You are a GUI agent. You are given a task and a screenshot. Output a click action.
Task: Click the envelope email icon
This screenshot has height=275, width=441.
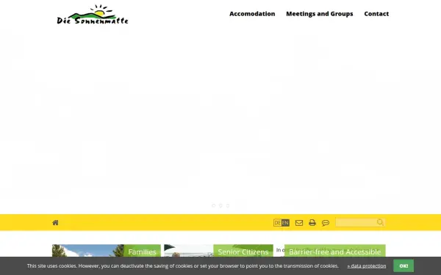click(x=299, y=223)
